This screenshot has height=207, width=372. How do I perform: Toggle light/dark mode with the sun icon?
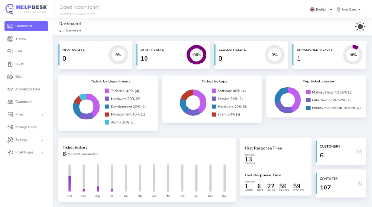360,26
